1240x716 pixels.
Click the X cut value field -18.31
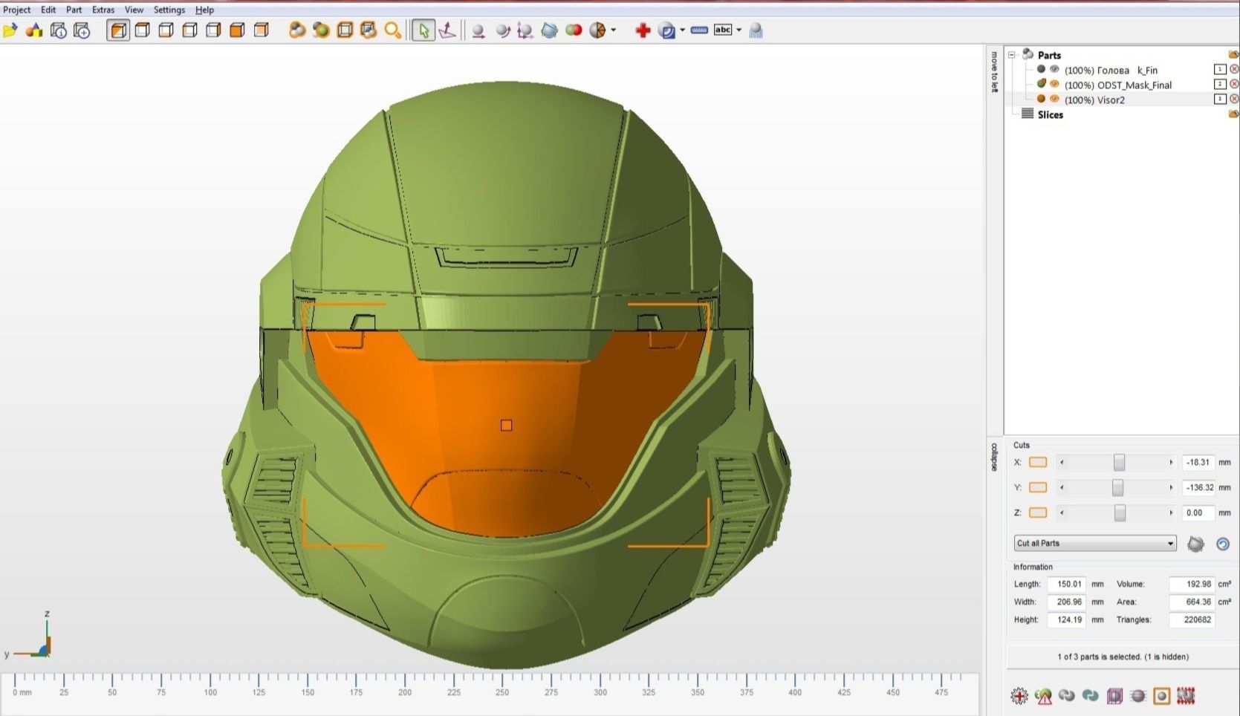pos(1198,462)
